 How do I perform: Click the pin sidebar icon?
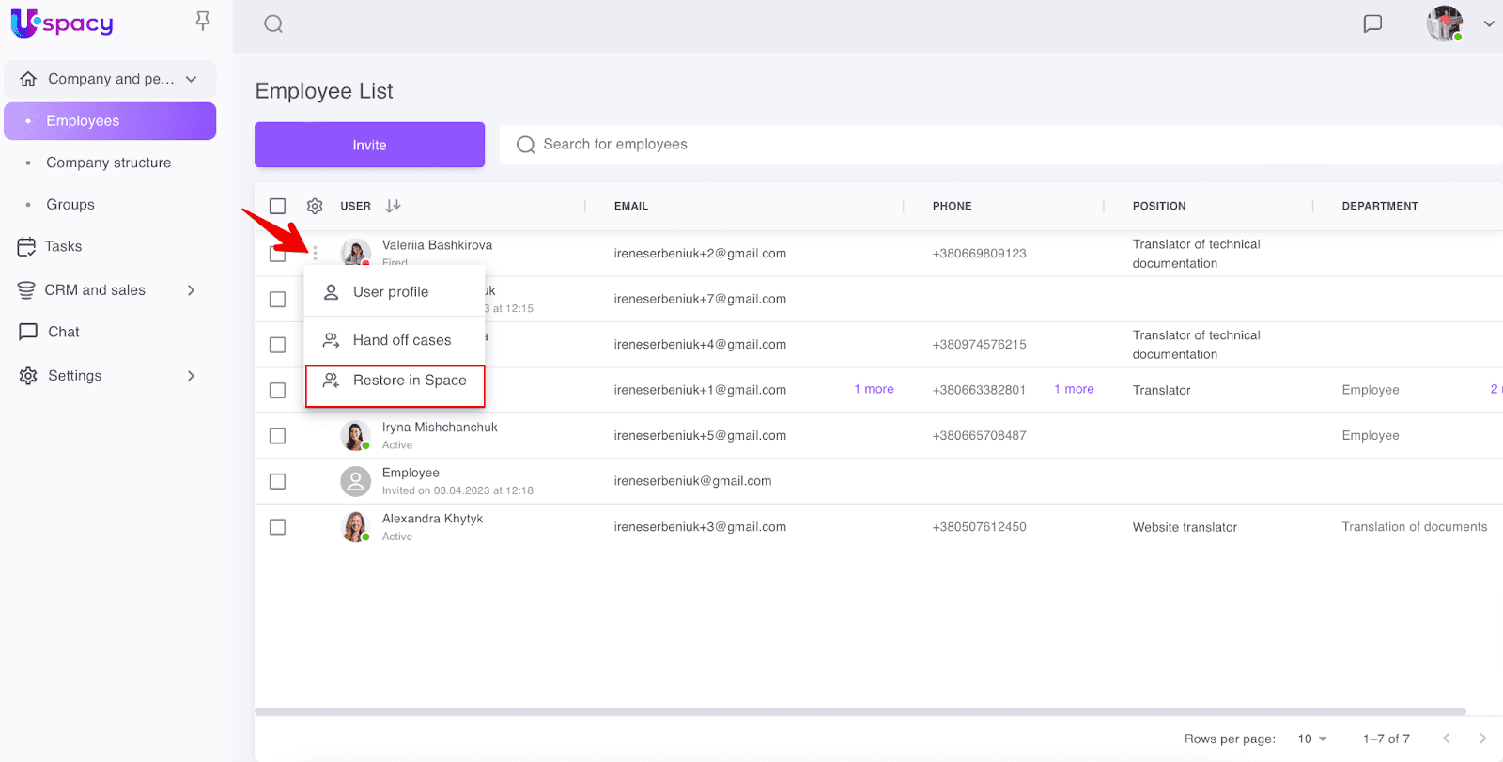tap(202, 21)
